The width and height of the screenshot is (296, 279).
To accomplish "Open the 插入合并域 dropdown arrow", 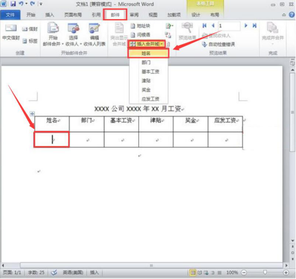I will click(162, 44).
